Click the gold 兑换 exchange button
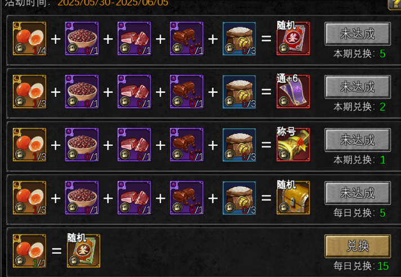 pos(358,247)
